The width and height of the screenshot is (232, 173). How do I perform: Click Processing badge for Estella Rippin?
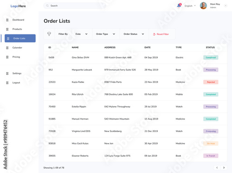[211, 106]
